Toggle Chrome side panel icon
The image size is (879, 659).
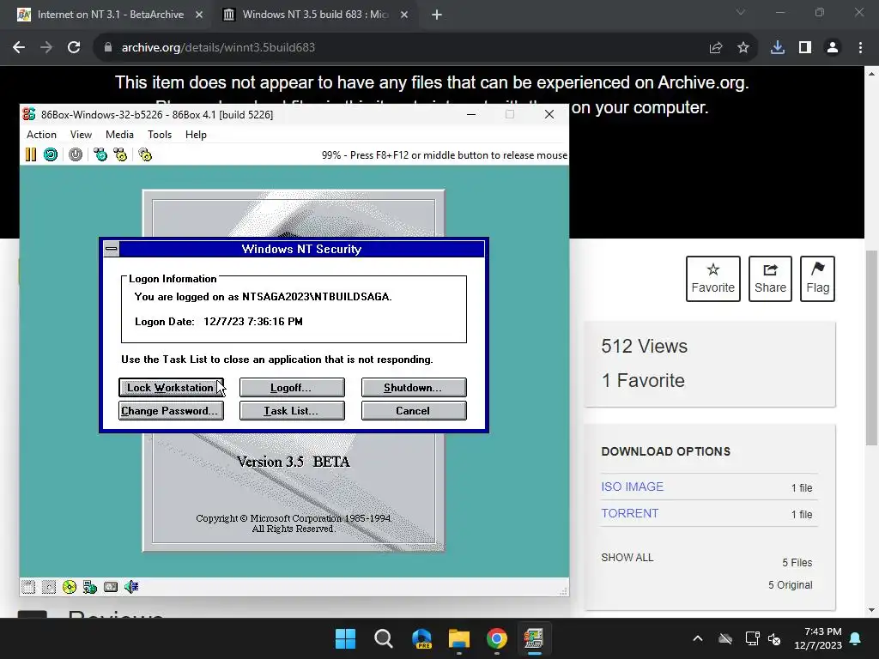pyautogui.click(x=805, y=48)
